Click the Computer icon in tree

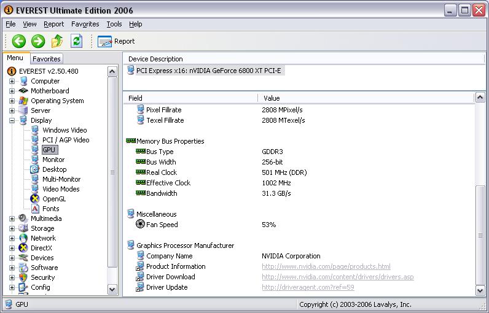click(x=24, y=81)
